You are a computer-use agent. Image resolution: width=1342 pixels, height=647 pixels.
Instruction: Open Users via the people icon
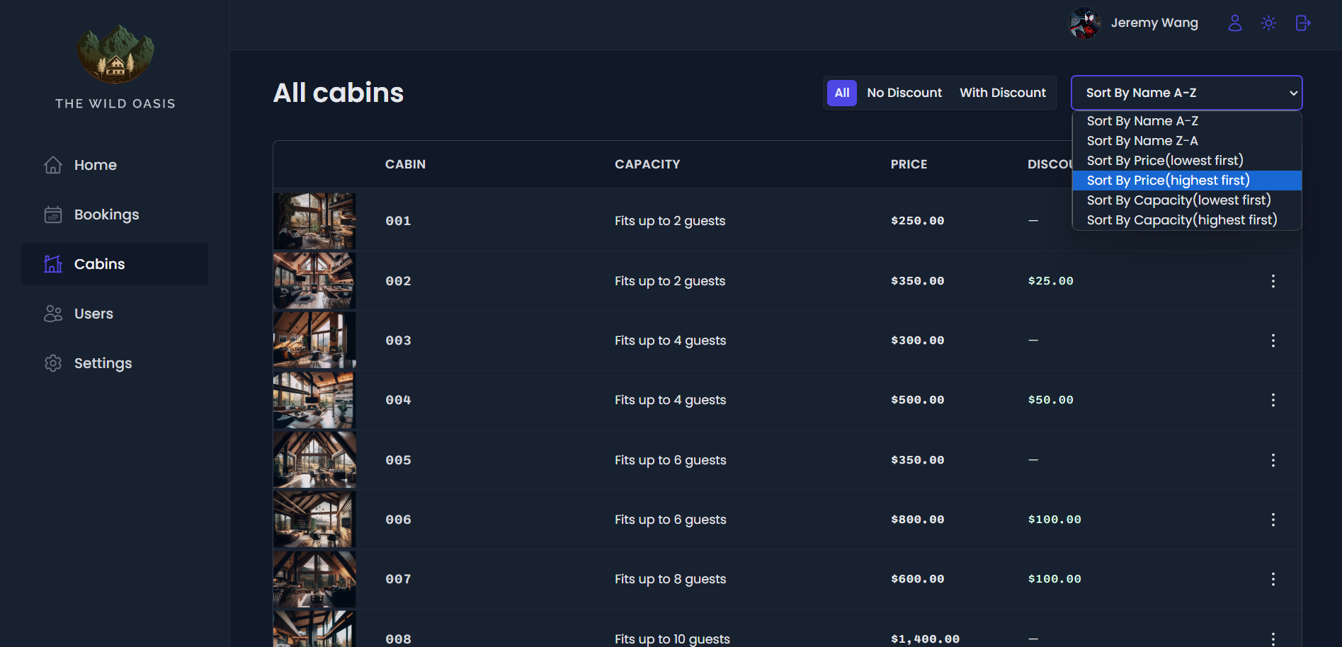click(x=52, y=314)
